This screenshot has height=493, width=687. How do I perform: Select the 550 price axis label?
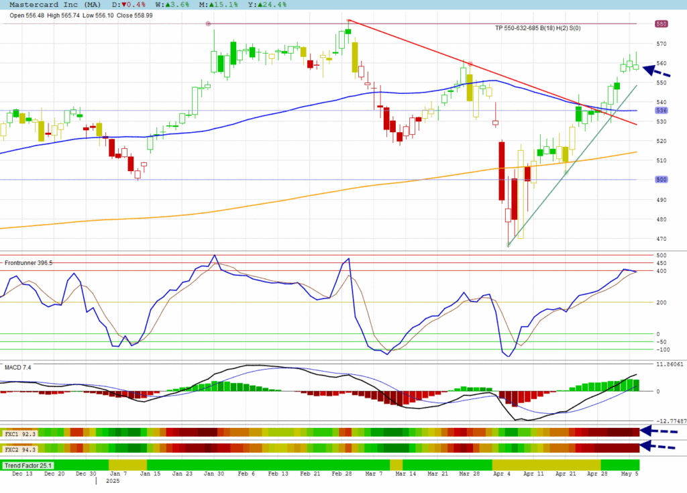click(661, 83)
